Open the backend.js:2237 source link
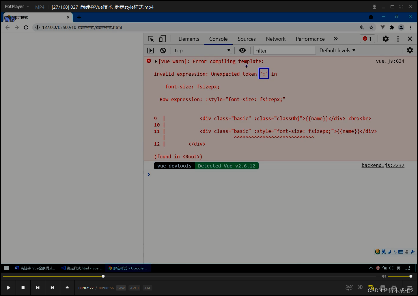Image resolution: width=418 pixels, height=296 pixels. coord(383,165)
